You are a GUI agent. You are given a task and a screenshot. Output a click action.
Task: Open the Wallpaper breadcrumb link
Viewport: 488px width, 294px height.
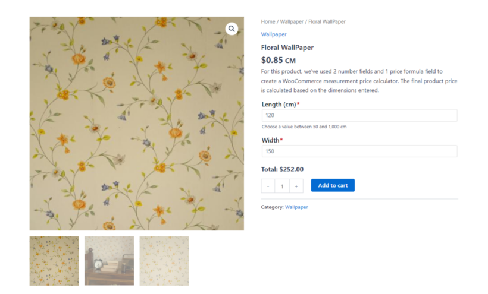(x=291, y=22)
